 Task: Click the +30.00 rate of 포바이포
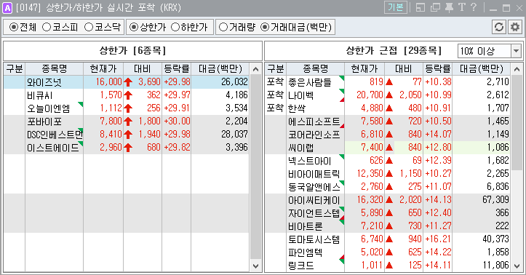177,121
